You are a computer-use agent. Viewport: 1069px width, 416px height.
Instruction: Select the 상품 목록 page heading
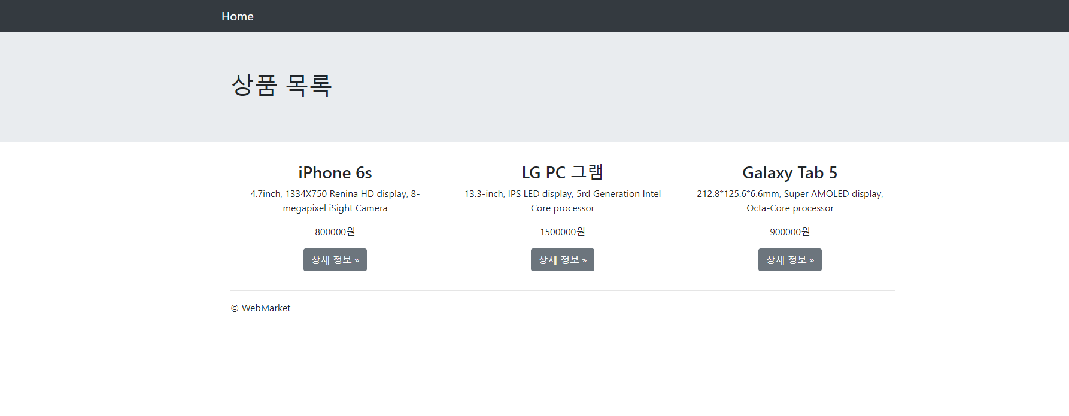(281, 85)
